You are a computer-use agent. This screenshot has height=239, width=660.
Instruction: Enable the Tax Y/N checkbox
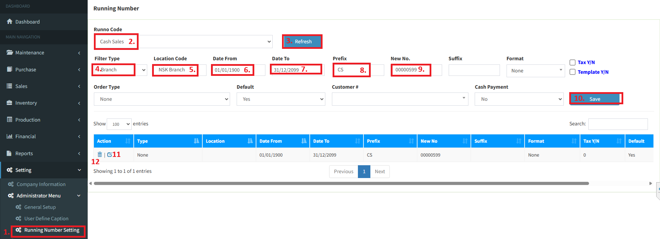573,62
